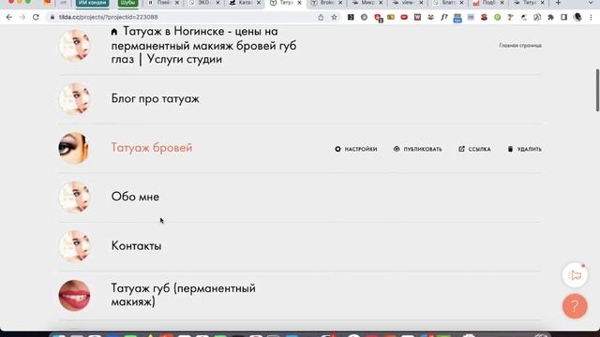
Task: Switch to the Плей browser tab
Action: pyautogui.click(x=163, y=3)
